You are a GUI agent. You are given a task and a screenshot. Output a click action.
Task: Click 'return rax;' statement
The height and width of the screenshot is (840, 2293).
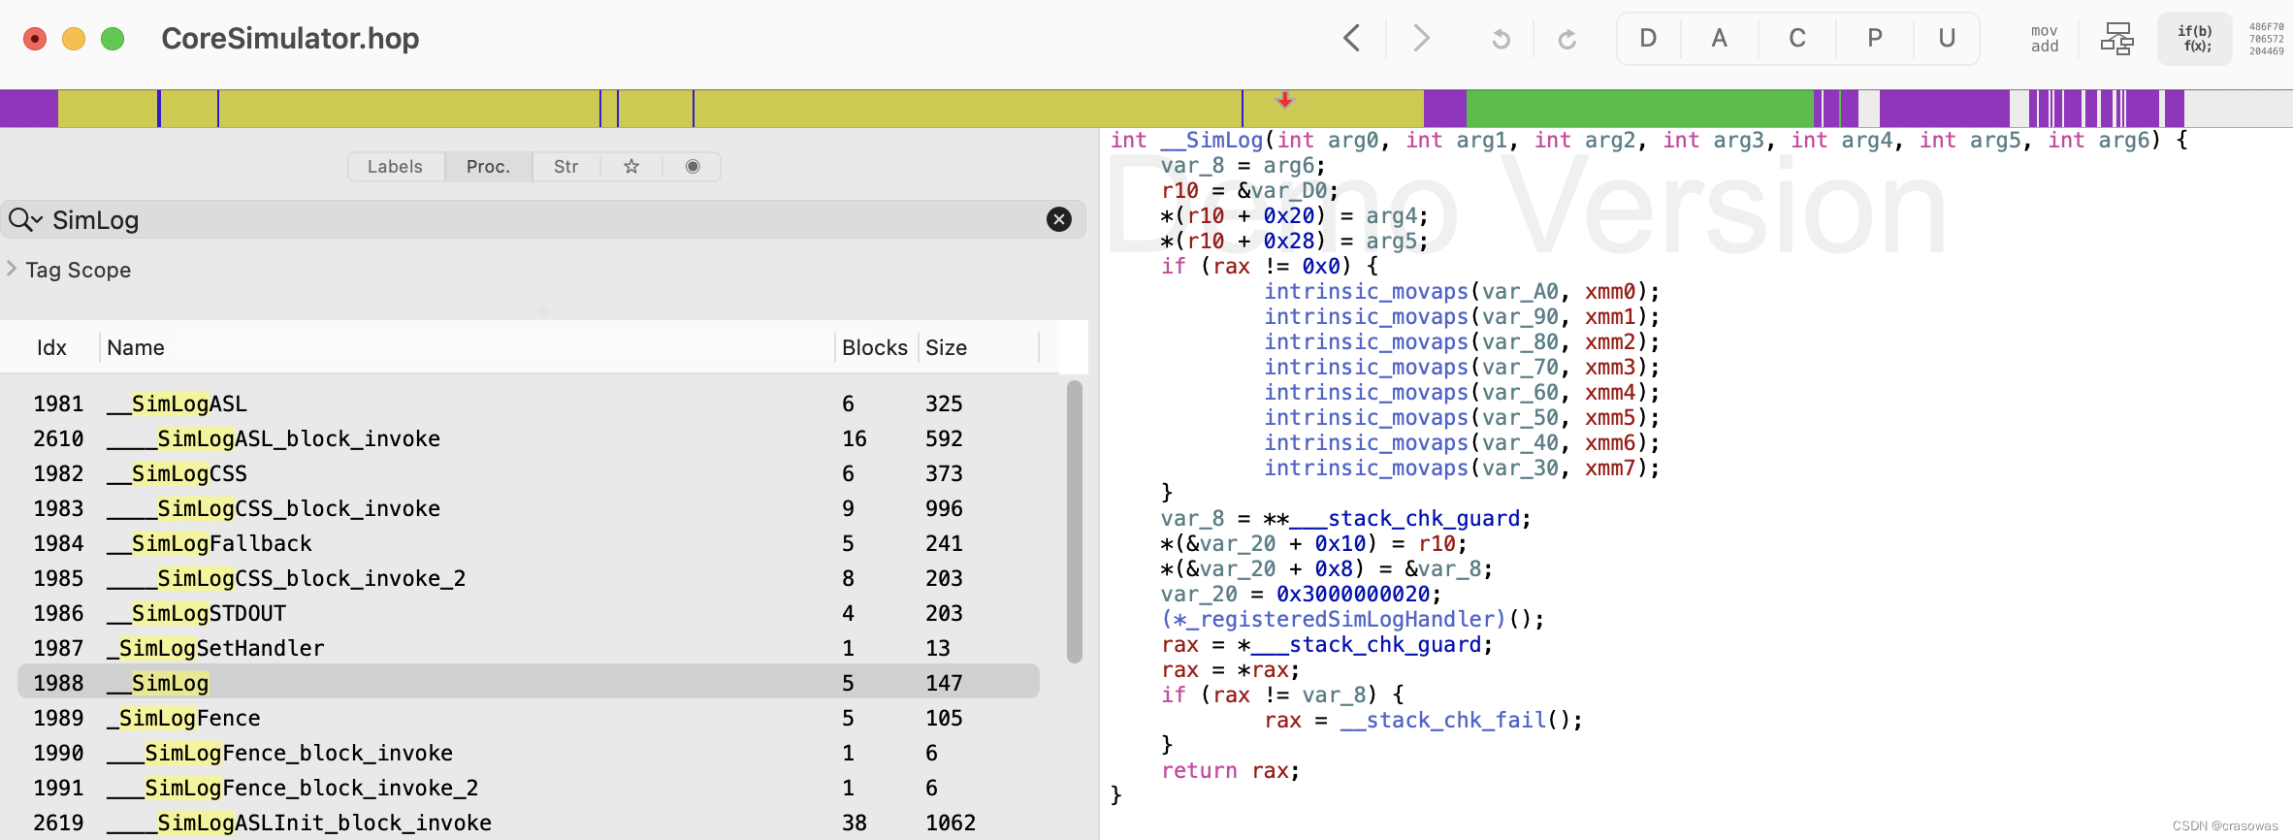pyautogui.click(x=1230, y=770)
